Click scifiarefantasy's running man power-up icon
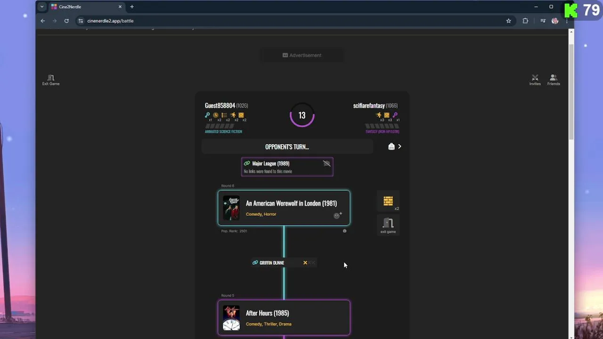 click(378, 115)
